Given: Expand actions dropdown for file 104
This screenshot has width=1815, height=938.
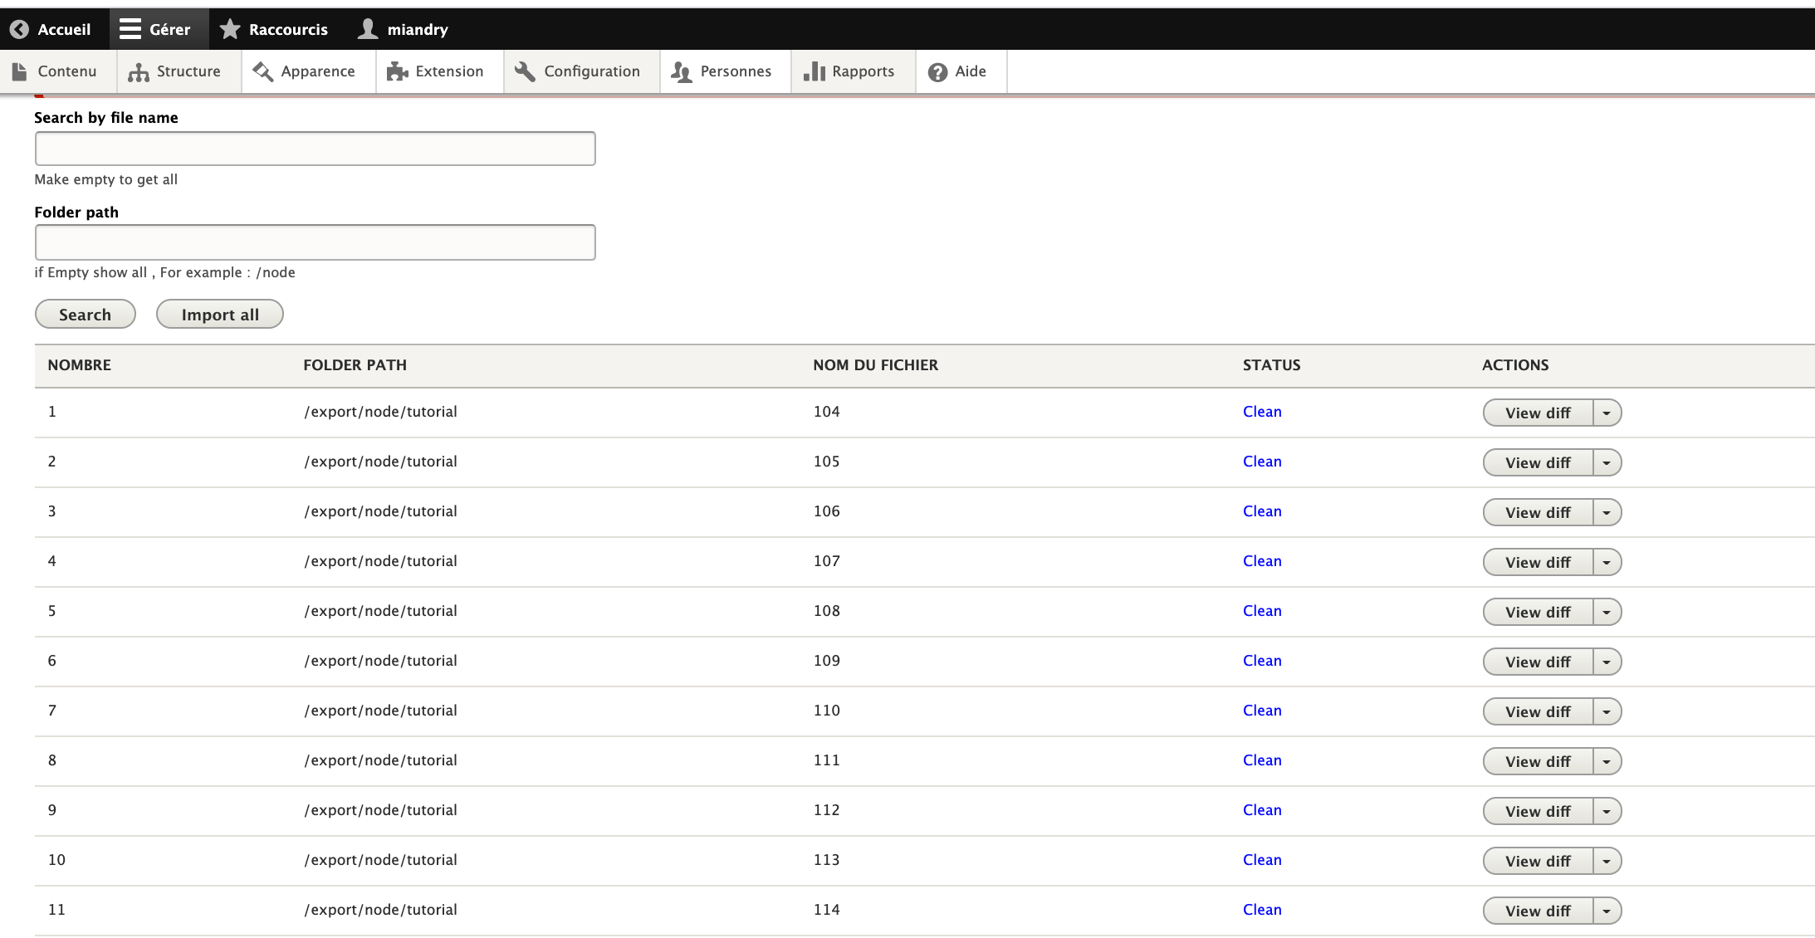Looking at the screenshot, I should click(1607, 413).
